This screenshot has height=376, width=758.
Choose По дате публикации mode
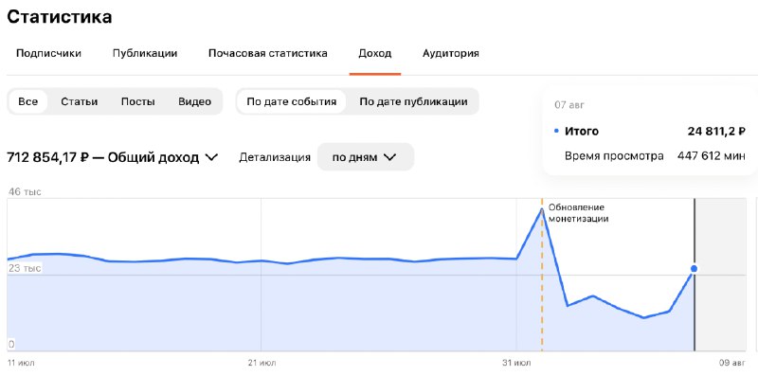coord(413,101)
